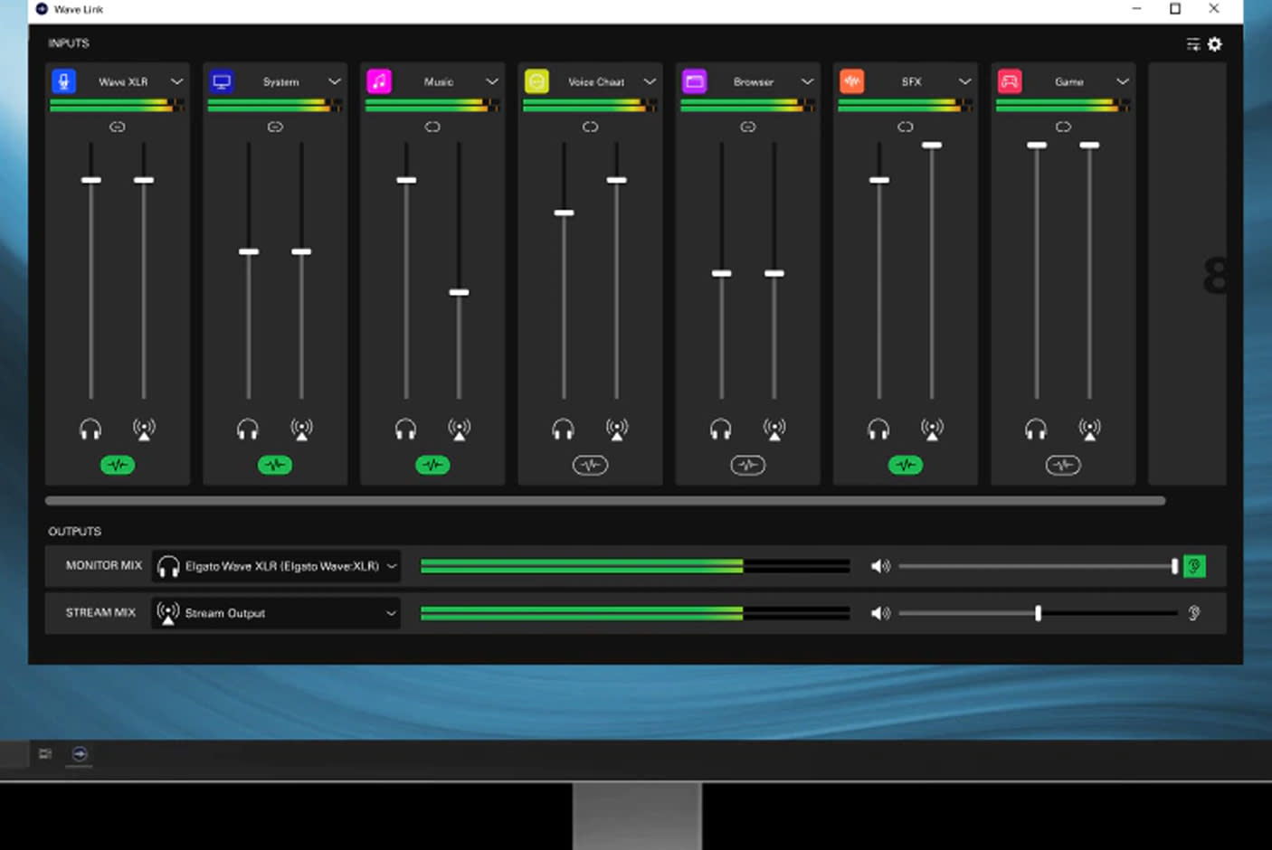Mute System channel headphone monitor output
Viewport: 1272px width, 850px height.
(x=248, y=430)
